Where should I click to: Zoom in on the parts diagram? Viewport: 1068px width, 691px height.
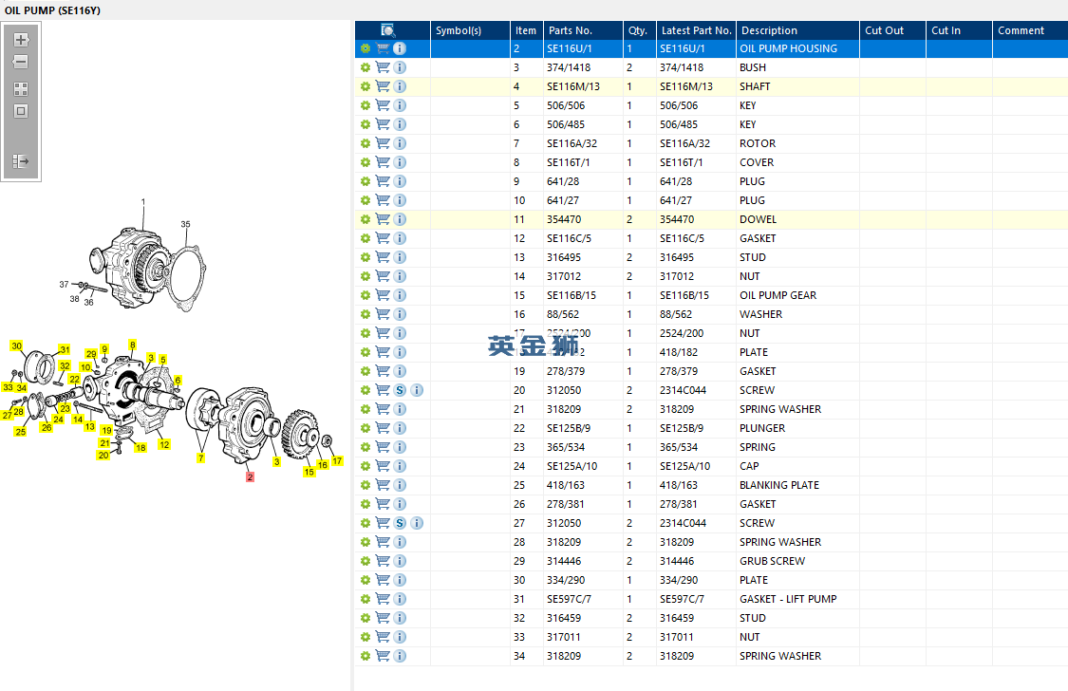(21, 40)
